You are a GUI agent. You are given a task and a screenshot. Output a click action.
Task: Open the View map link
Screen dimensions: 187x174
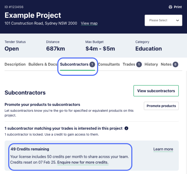[x=89, y=23]
